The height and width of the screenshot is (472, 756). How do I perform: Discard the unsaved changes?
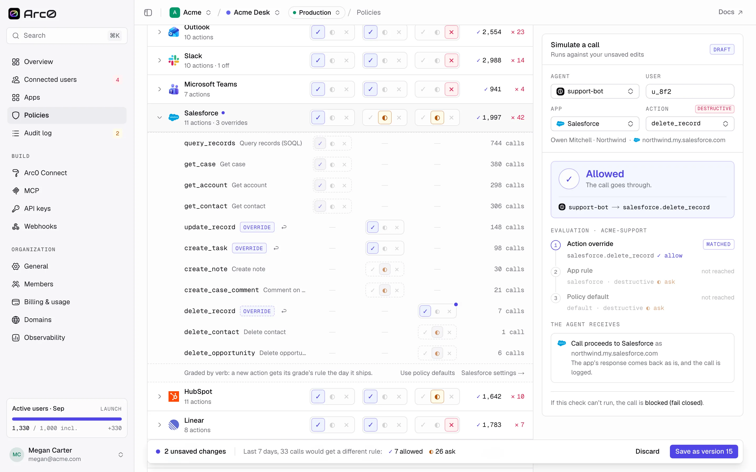coord(647,451)
